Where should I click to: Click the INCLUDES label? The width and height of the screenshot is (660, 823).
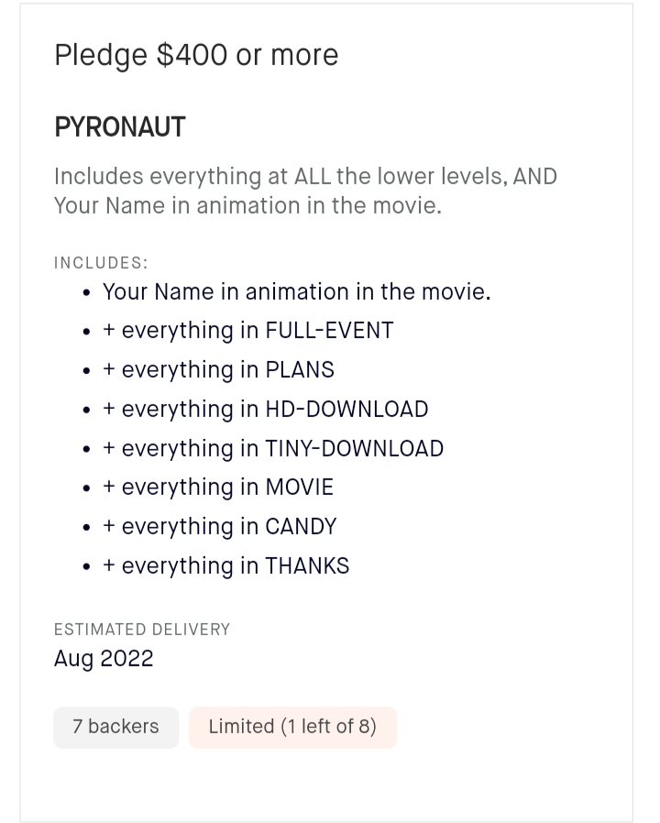(x=102, y=262)
